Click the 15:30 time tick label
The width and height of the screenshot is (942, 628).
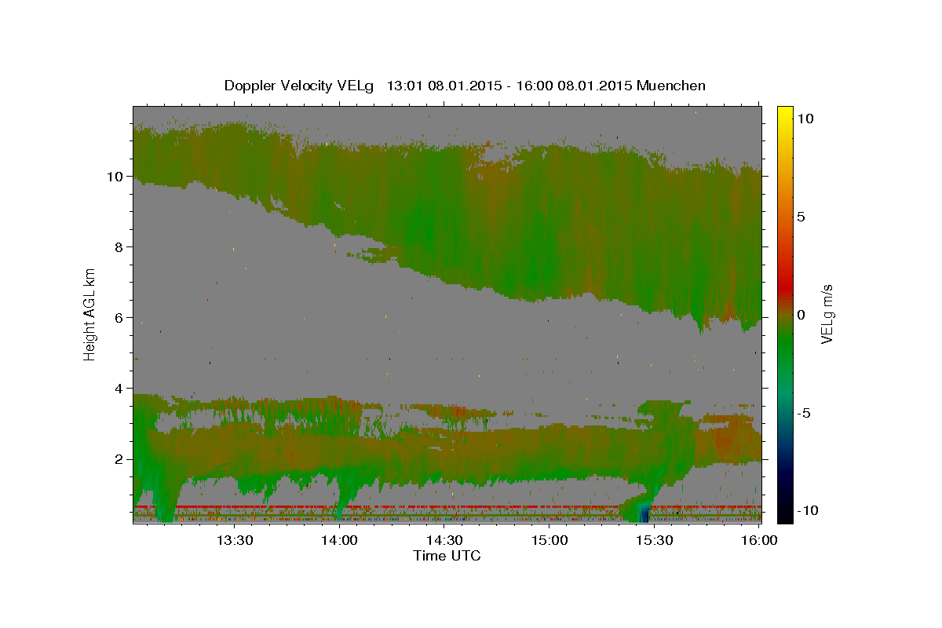pyautogui.click(x=655, y=540)
